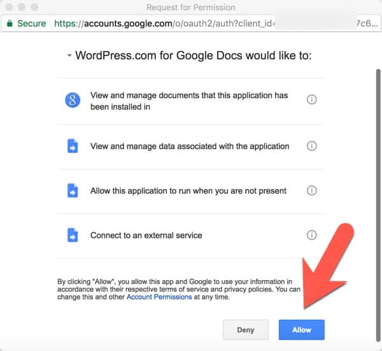Click the "Allow this application to run" permission text
382x351 pixels.
(188, 190)
